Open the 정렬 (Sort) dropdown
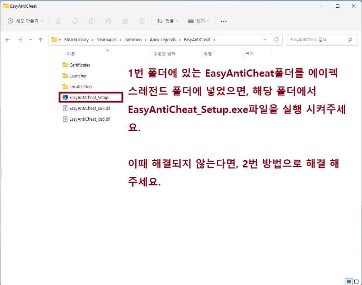This screenshot has height=285, width=362. click(167, 21)
